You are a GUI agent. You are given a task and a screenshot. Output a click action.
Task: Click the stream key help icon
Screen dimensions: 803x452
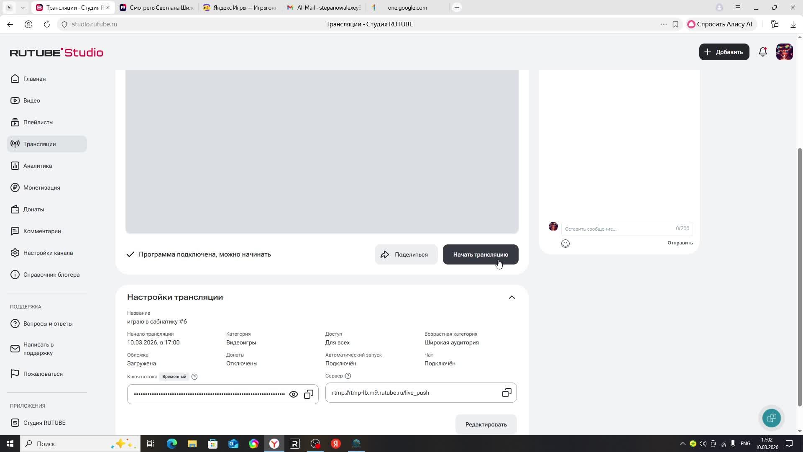click(x=194, y=377)
